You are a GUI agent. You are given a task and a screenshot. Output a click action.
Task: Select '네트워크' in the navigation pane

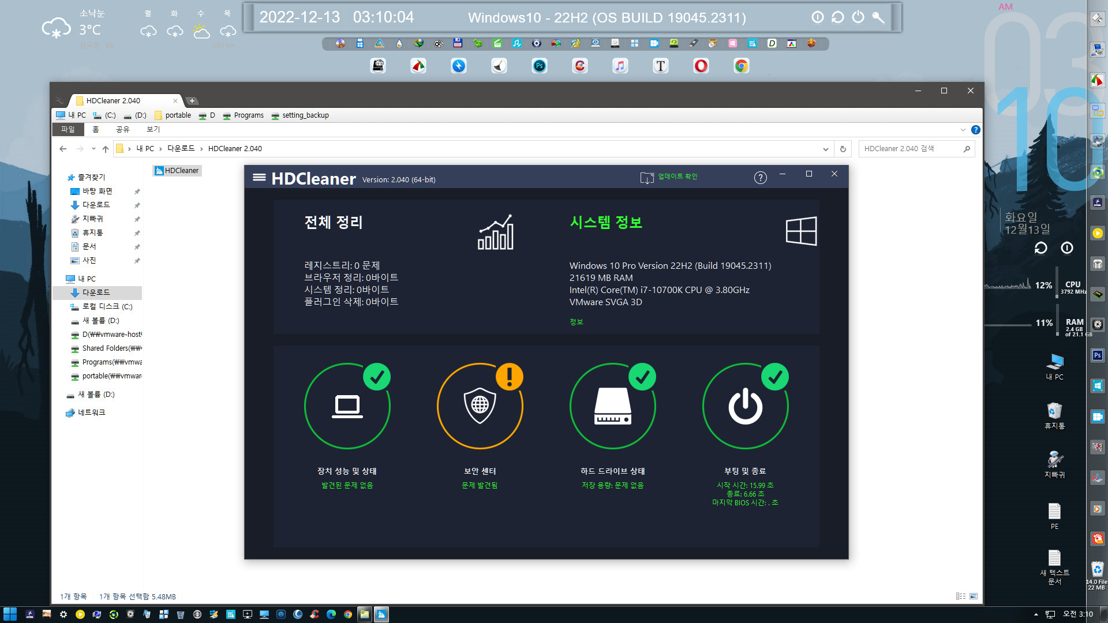click(x=92, y=412)
